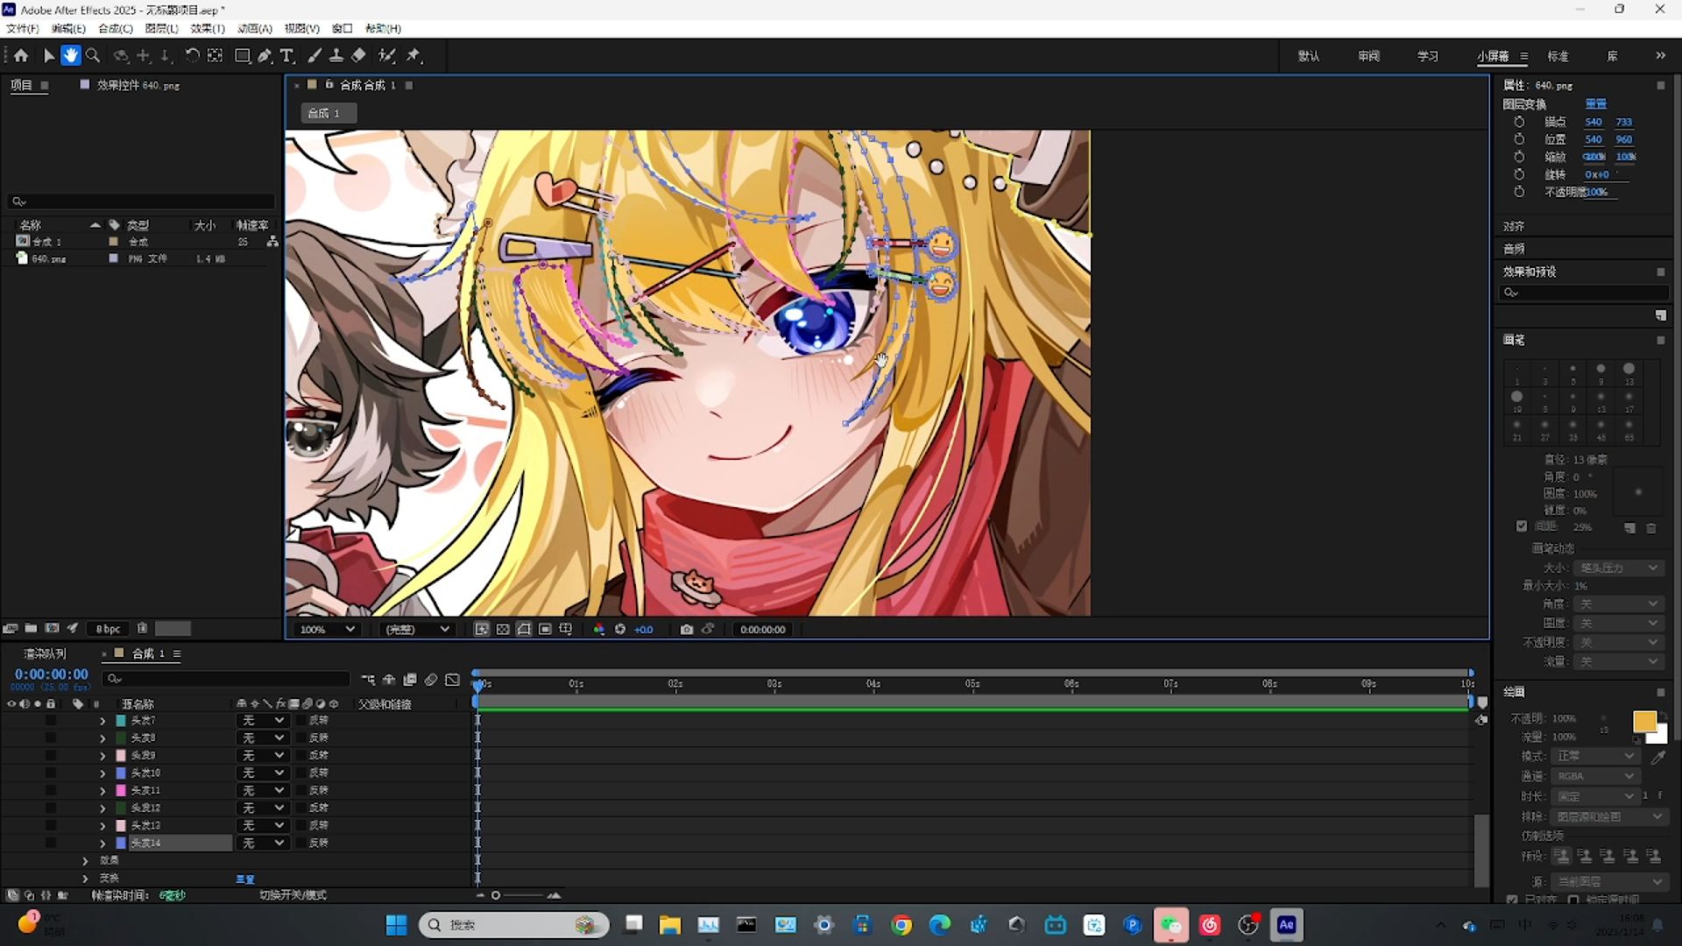The width and height of the screenshot is (1682, 946).
Task: Toggle the rotation 旋转 stopwatch
Action: coord(1520,174)
